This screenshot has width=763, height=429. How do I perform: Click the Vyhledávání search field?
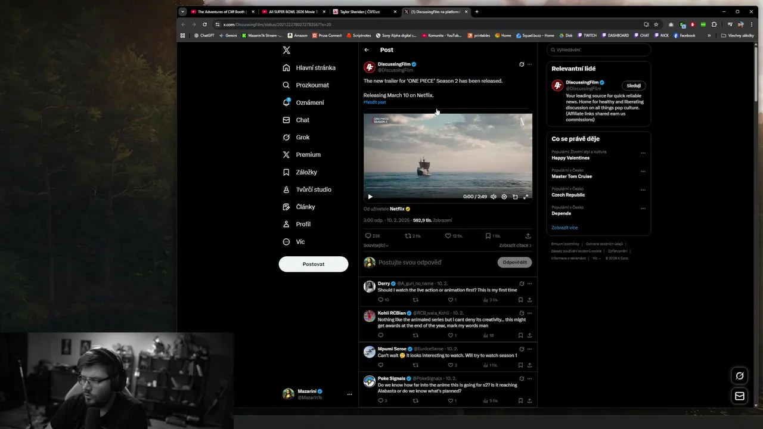pos(598,50)
